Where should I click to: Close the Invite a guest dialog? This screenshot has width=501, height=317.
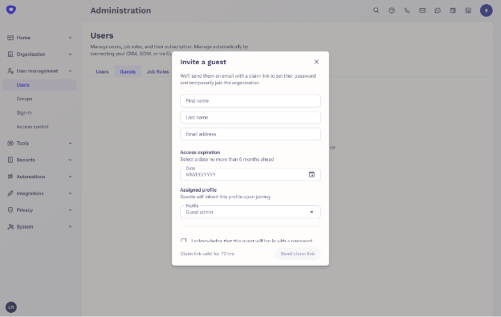click(x=316, y=62)
